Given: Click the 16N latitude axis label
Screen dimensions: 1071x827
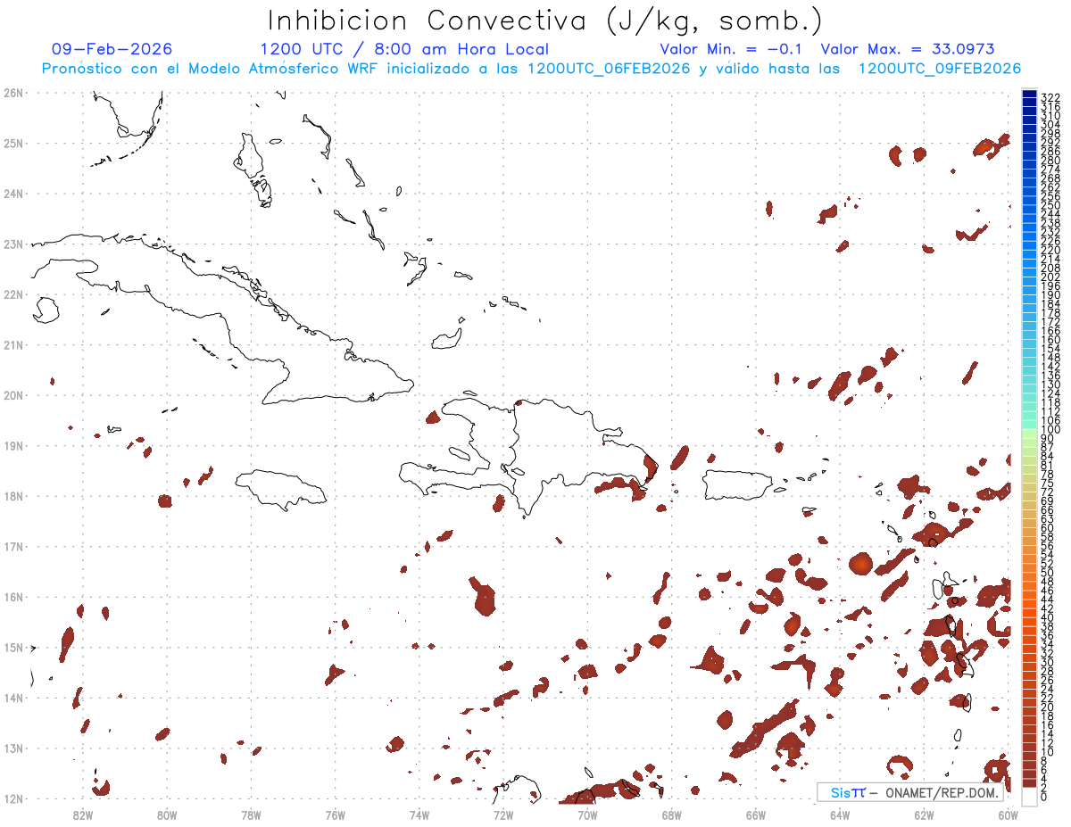Looking at the screenshot, I should point(13,597).
